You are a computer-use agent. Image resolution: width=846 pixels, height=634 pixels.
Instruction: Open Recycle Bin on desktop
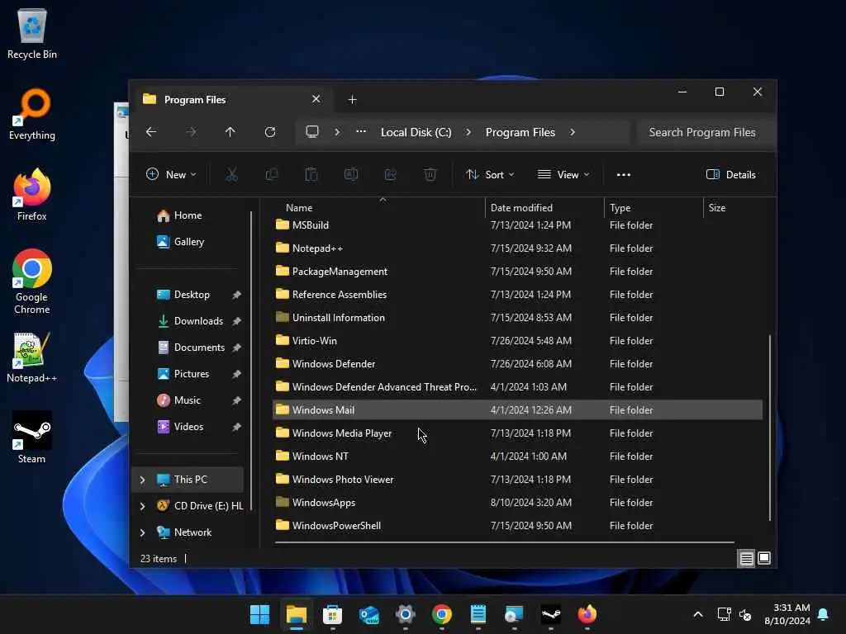point(32,33)
